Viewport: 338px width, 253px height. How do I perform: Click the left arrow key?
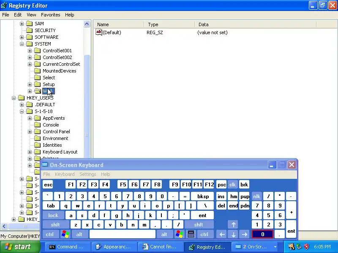[x=222, y=234]
